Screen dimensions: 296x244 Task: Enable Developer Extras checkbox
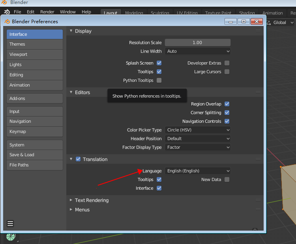(227, 63)
